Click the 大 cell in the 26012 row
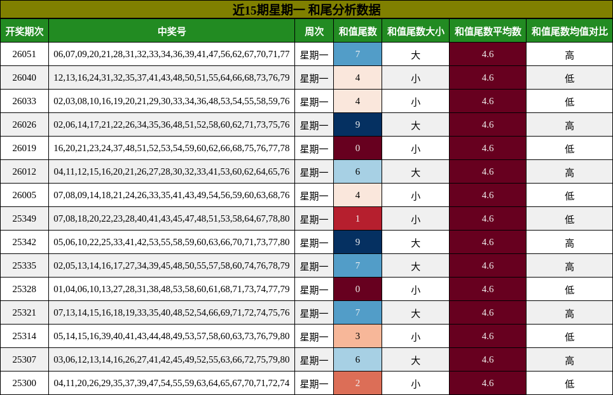Screen dimensions: 613x395 coord(415,171)
